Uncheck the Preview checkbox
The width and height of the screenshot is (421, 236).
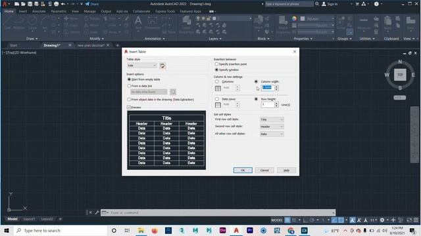pos(129,108)
